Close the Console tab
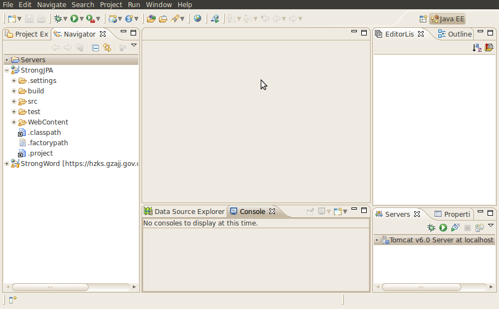The image size is (499, 309). (272, 211)
